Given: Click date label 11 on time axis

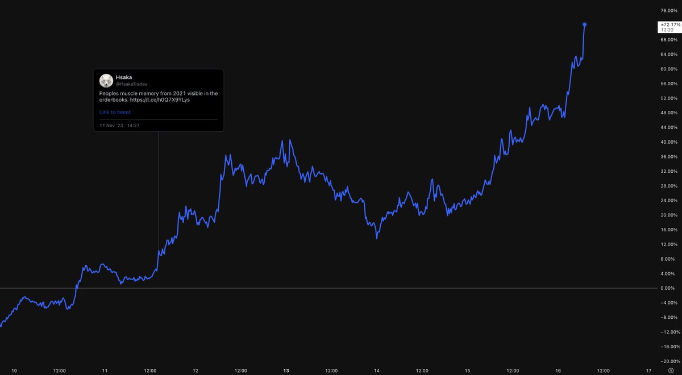Looking at the screenshot, I should pyautogui.click(x=105, y=371).
